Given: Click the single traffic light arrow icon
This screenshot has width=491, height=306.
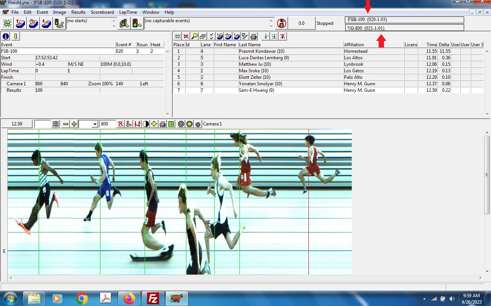Looking at the screenshot, I should point(137,23).
